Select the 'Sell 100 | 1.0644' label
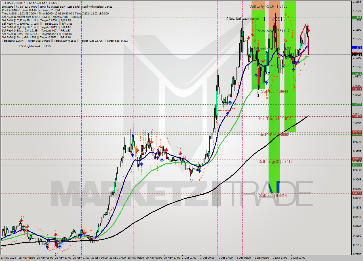The image size is (363, 261). (275, 91)
